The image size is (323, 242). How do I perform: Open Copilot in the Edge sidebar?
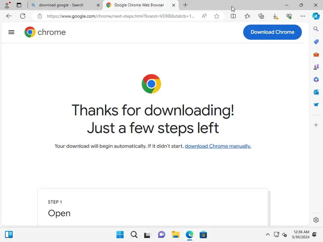[x=316, y=16]
